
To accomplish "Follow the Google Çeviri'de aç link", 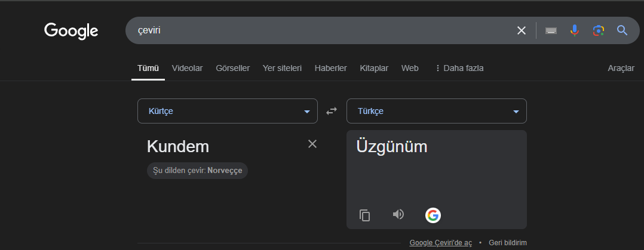I will point(441,243).
